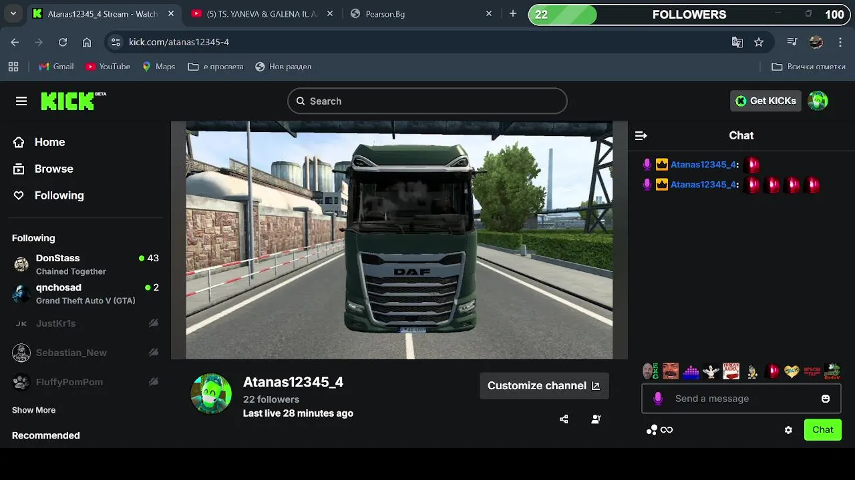The image size is (855, 480).
Task: Select the white bird emote
Action: tap(711, 371)
